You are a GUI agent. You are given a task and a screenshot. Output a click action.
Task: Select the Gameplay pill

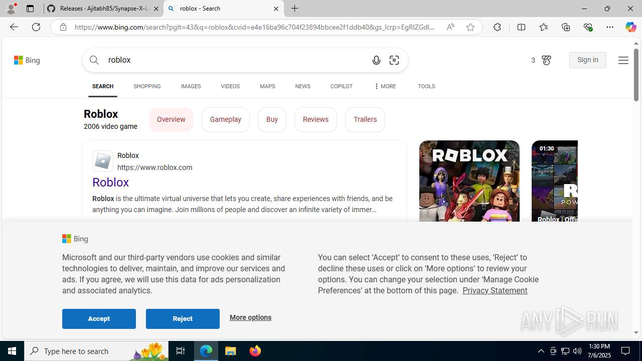pos(226,119)
